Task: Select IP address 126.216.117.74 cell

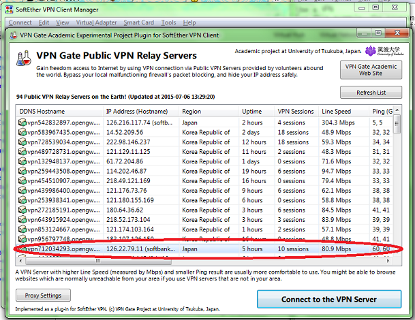Action: 139,123
